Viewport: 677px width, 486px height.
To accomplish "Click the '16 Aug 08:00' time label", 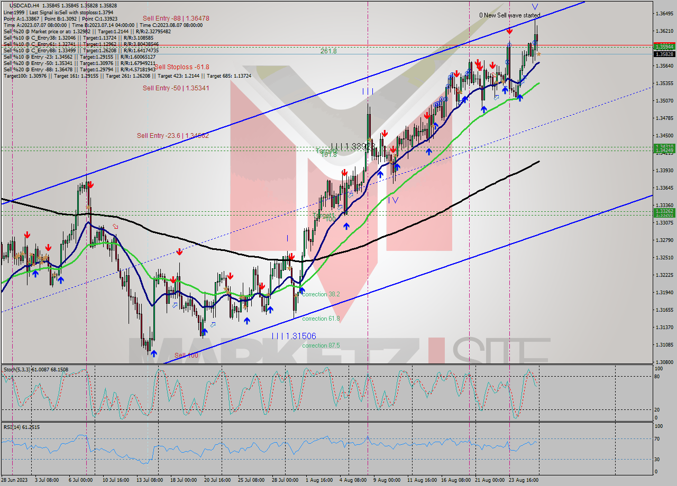I will (x=455, y=480).
